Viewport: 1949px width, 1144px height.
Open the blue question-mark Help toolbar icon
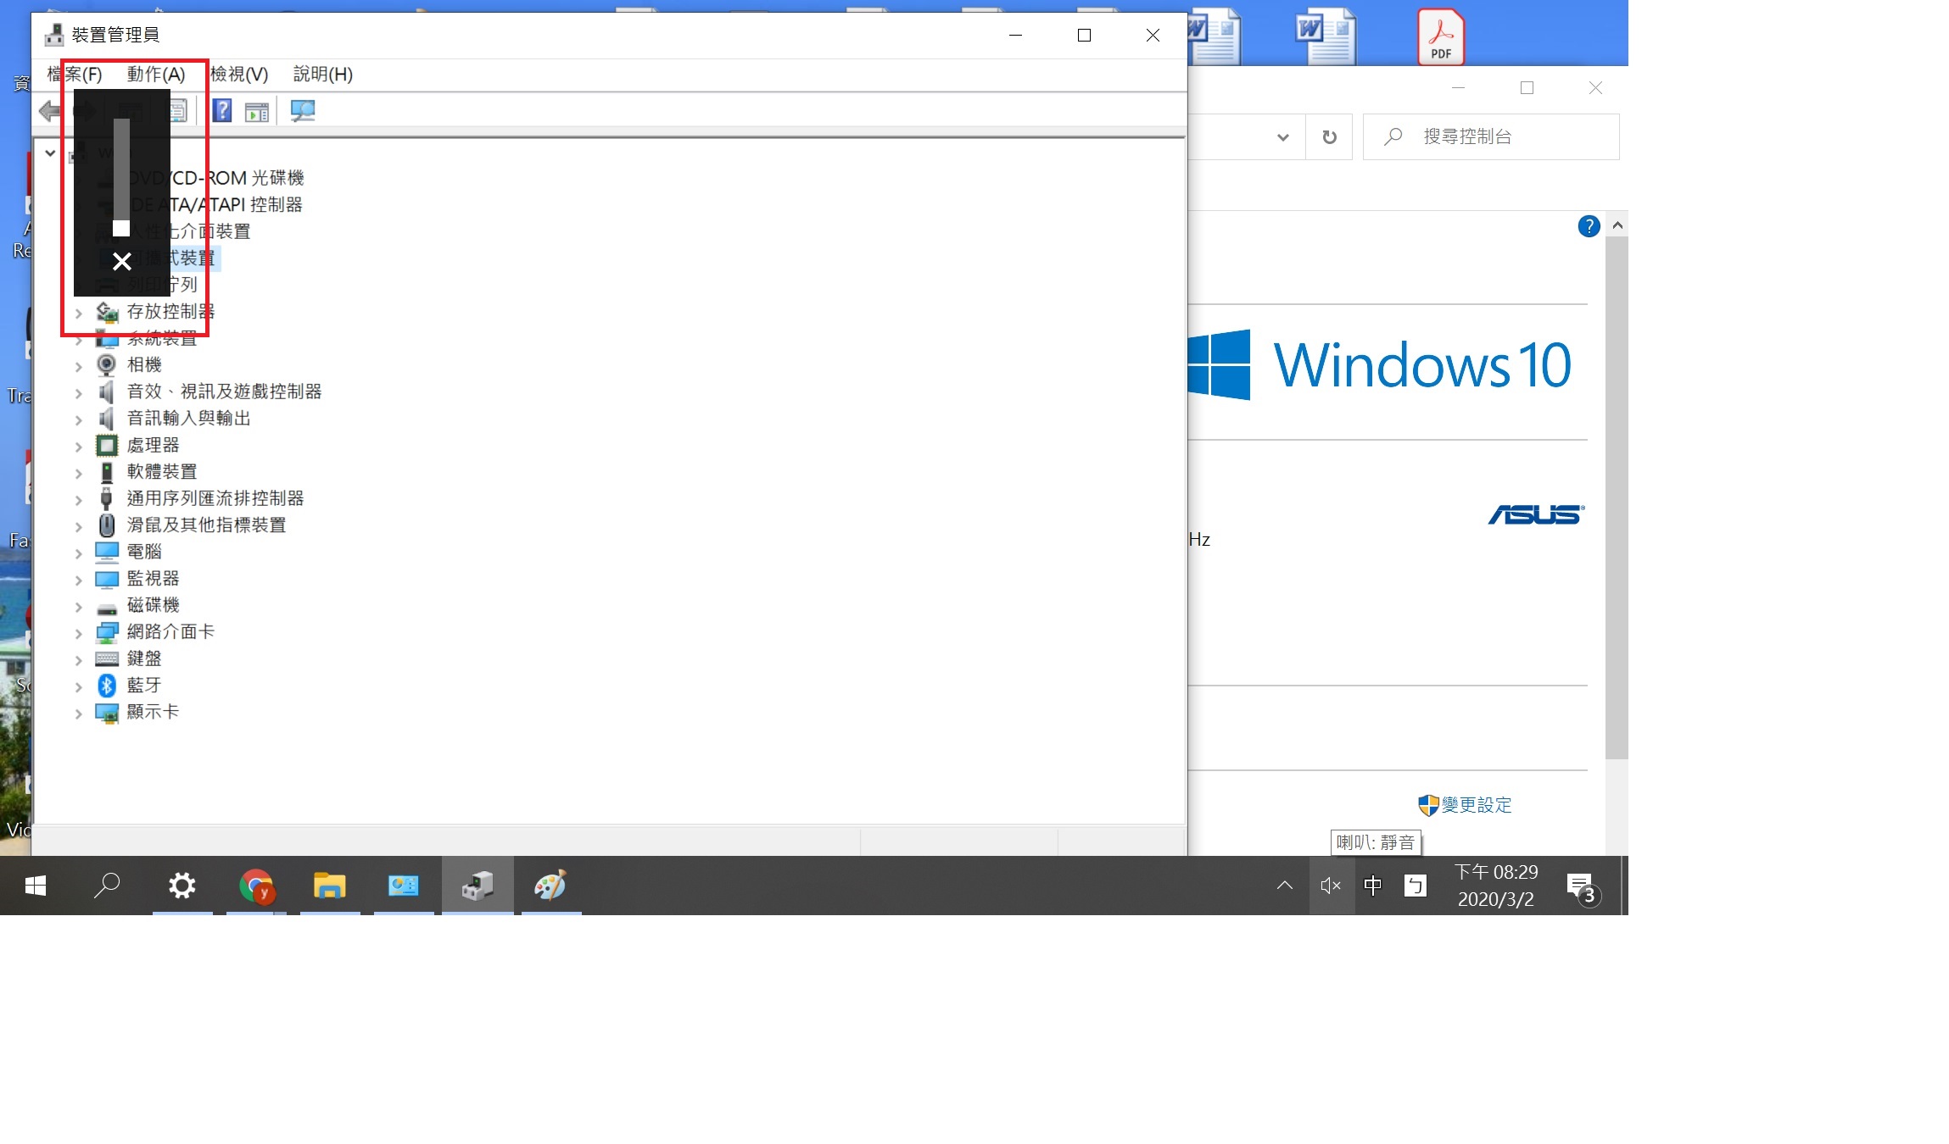point(222,111)
